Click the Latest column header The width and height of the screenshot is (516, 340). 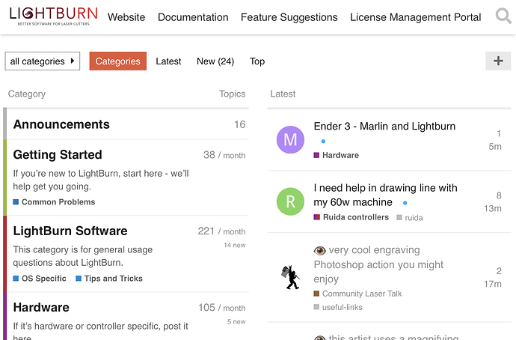pos(283,94)
